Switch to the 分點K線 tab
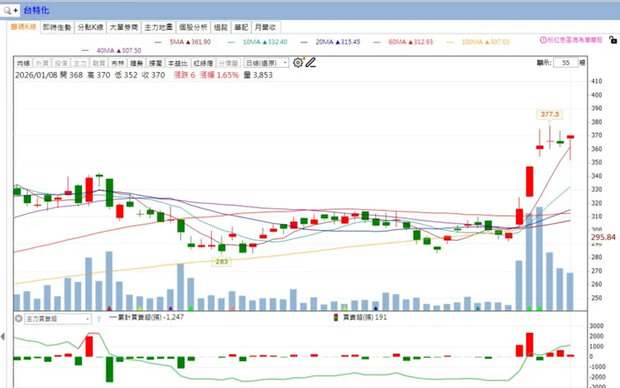Viewport: 620px width, 388px height. click(x=90, y=28)
